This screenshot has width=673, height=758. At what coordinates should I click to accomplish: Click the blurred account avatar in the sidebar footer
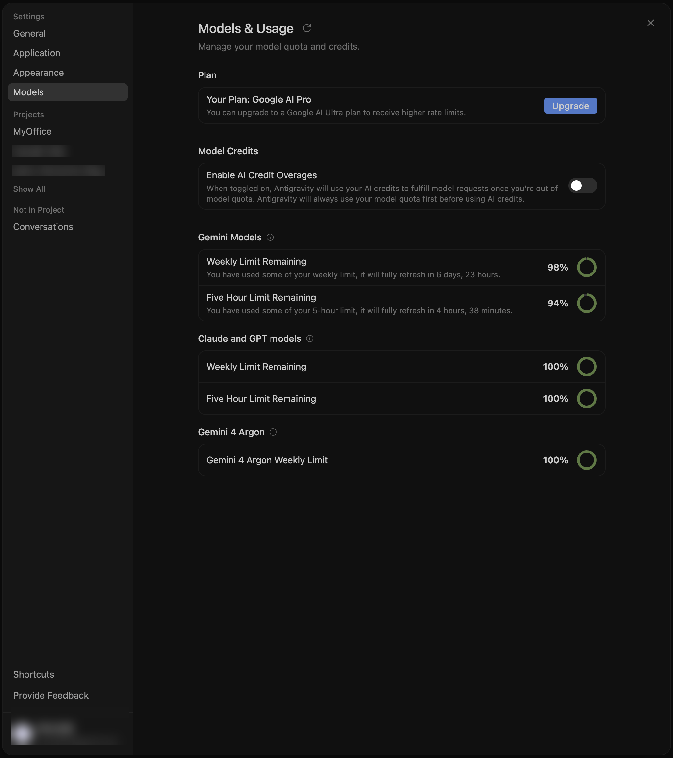pos(22,733)
